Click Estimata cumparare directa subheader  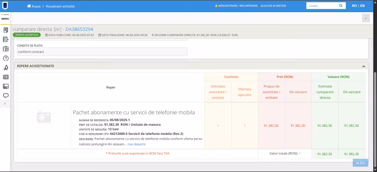[x=325, y=92]
